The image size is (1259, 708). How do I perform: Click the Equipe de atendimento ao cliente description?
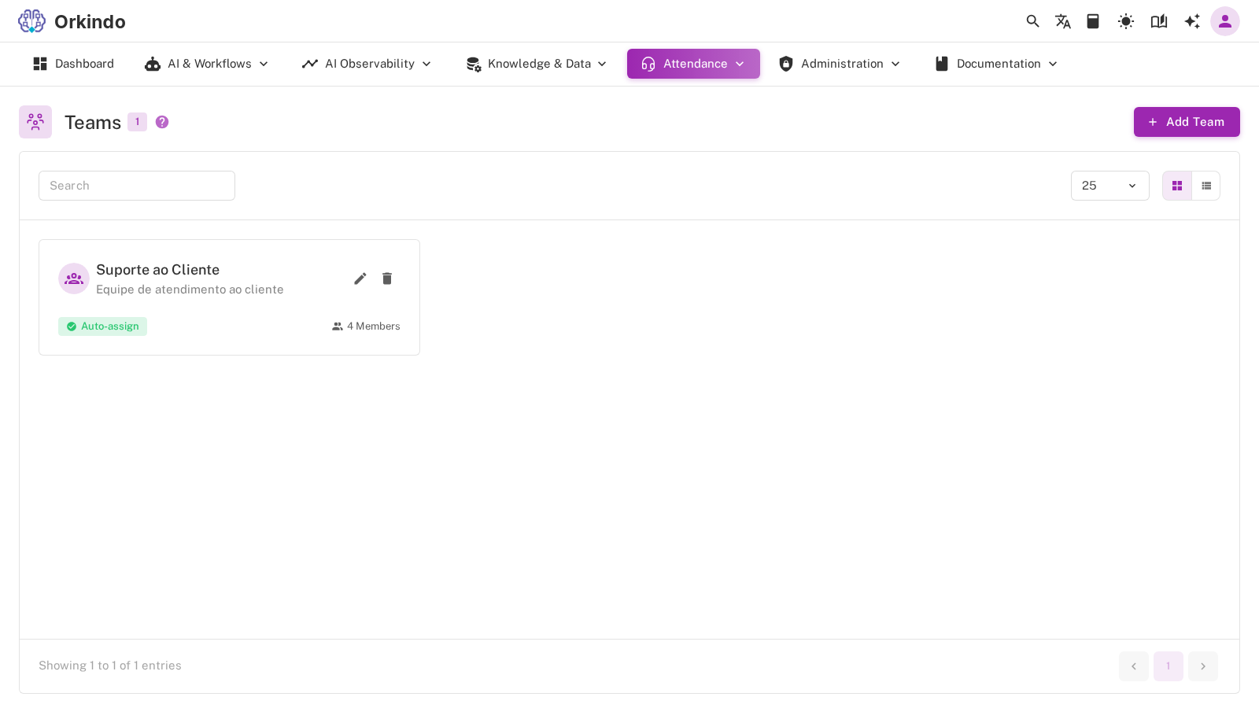click(x=190, y=289)
